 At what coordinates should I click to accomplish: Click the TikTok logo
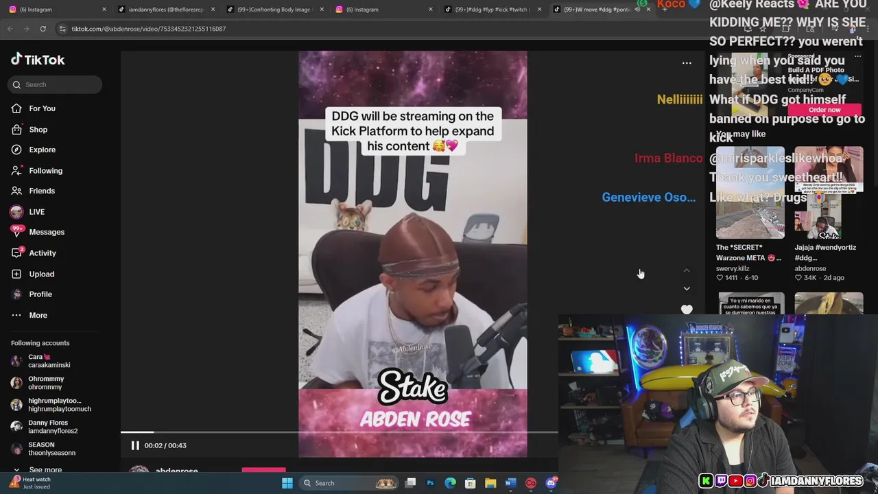(x=38, y=60)
